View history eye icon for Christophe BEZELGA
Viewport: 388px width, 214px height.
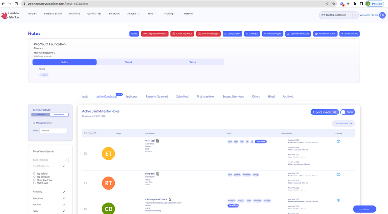pyautogui.click(x=339, y=200)
